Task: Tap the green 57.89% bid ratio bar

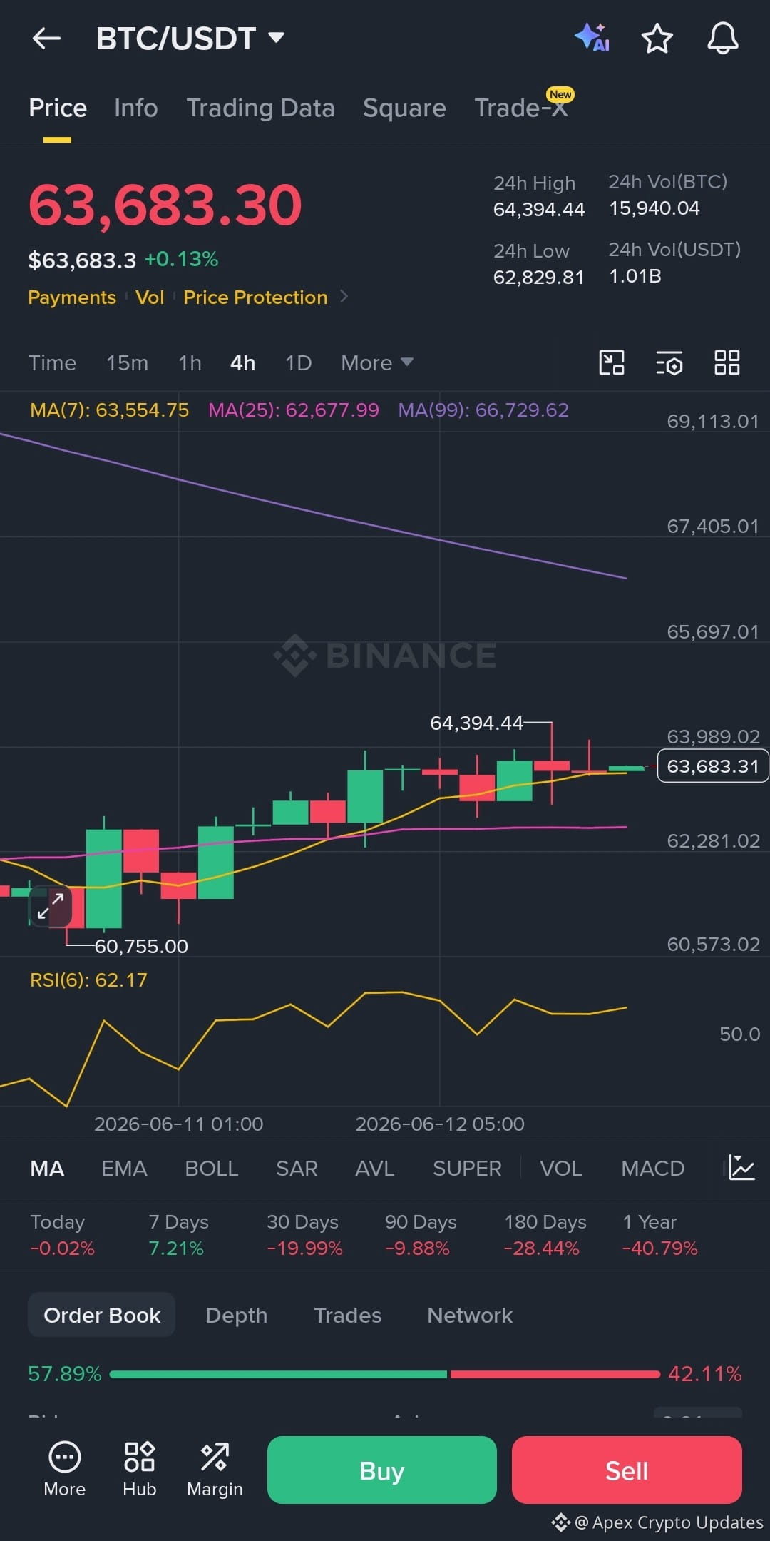Action: tap(278, 1373)
